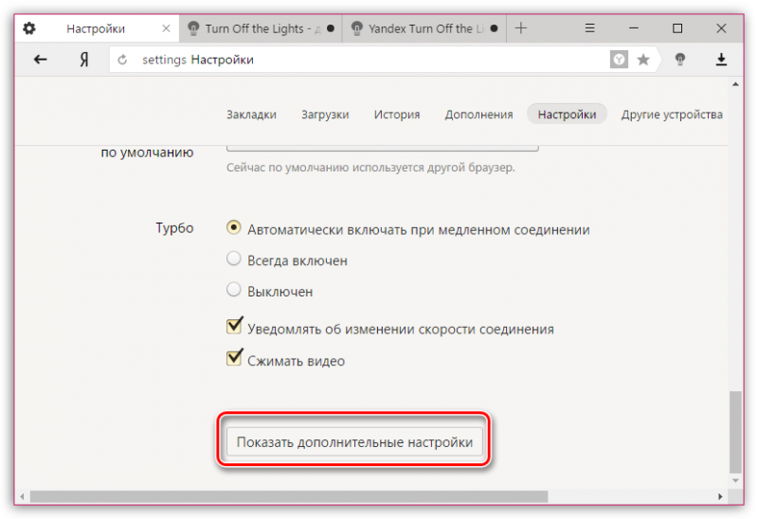
Task: Click text Сейчас по умолчанию используется другой браузер
Action: [x=370, y=168]
